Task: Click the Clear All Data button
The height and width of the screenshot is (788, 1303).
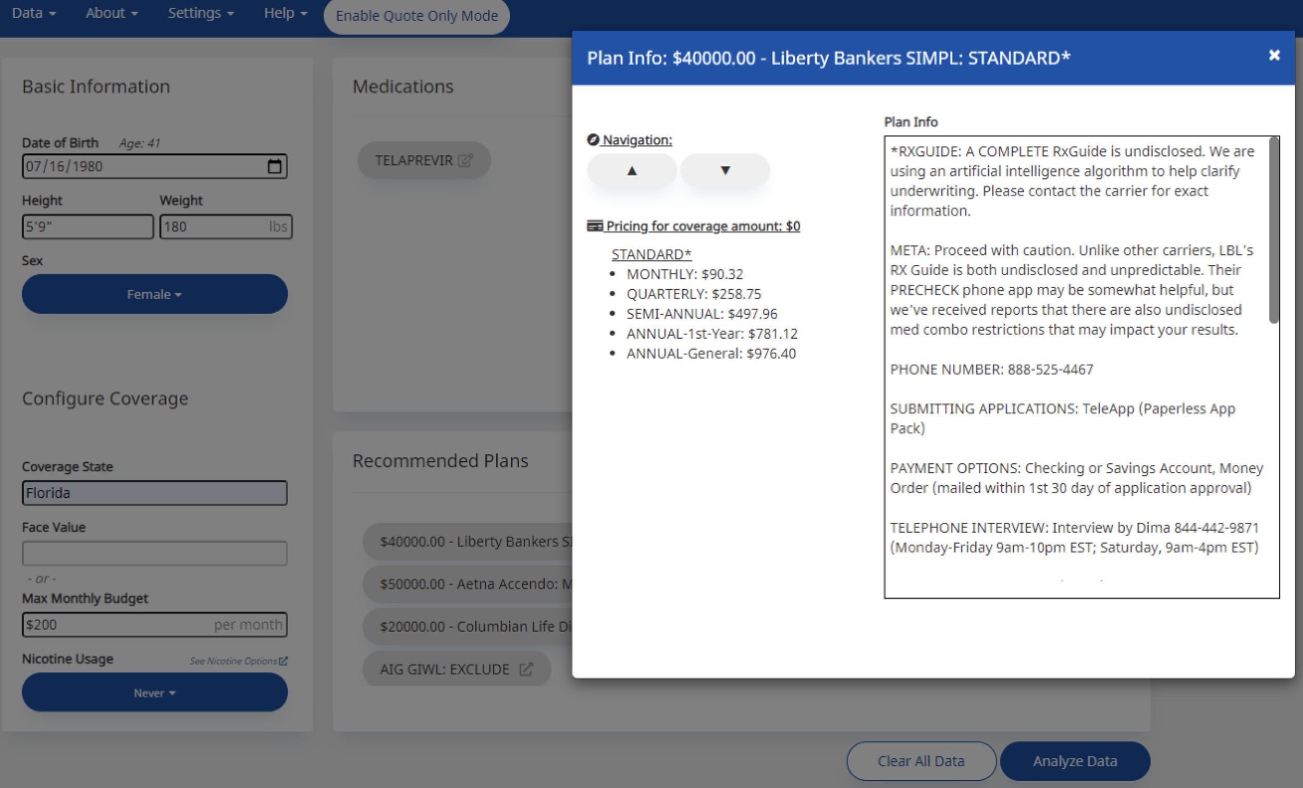Action: (x=920, y=761)
